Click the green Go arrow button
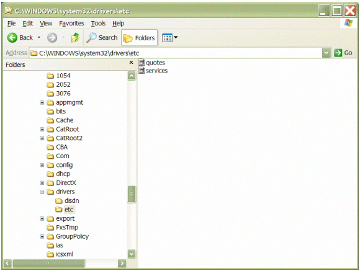The image size is (360, 271). coord(338,53)
